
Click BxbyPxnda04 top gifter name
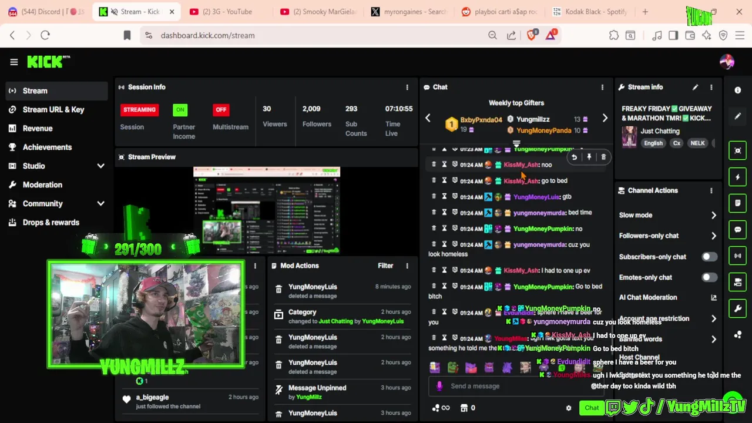click(481, 120)
